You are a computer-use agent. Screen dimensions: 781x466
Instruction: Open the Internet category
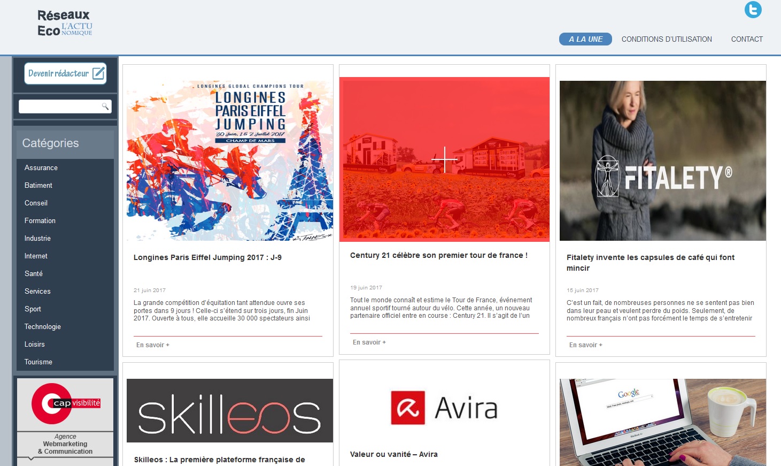click(x=36, y=256)
